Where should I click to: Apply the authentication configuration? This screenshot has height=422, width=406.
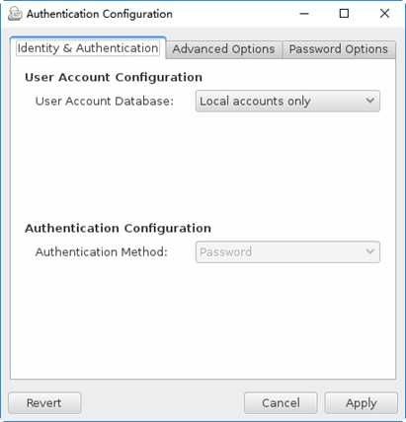tap(362, 403)
